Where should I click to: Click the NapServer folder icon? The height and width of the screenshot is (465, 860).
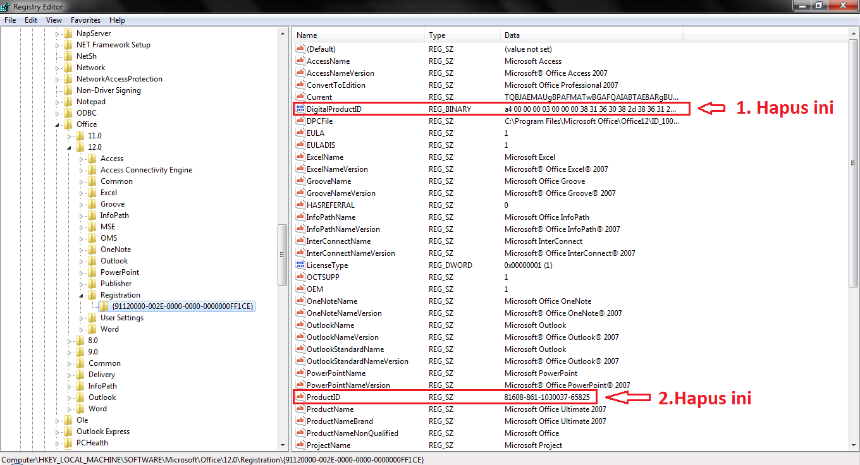coord(68,33)
